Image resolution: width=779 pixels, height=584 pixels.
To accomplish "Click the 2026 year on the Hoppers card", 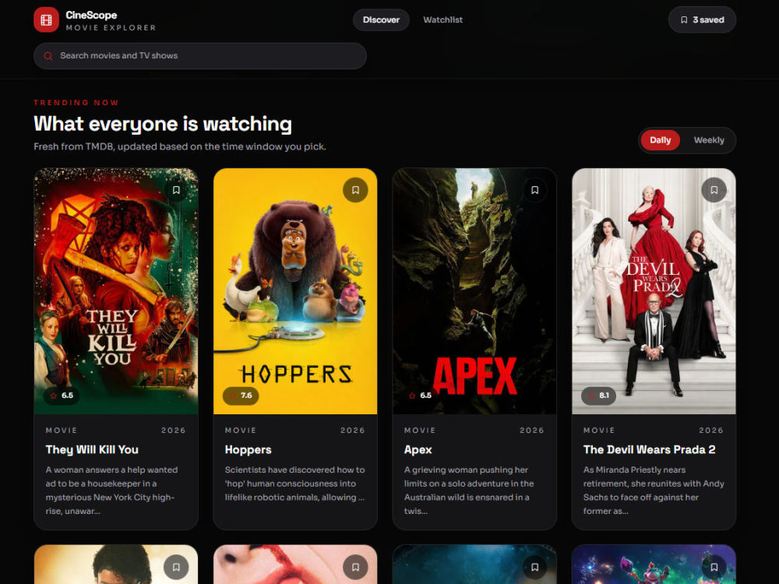I will pyautogui.click(x=353, y=431).
